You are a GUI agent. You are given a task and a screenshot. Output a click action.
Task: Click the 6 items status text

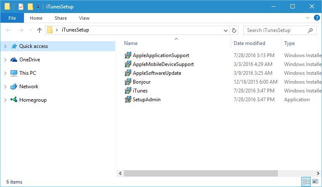pos(14,182)
